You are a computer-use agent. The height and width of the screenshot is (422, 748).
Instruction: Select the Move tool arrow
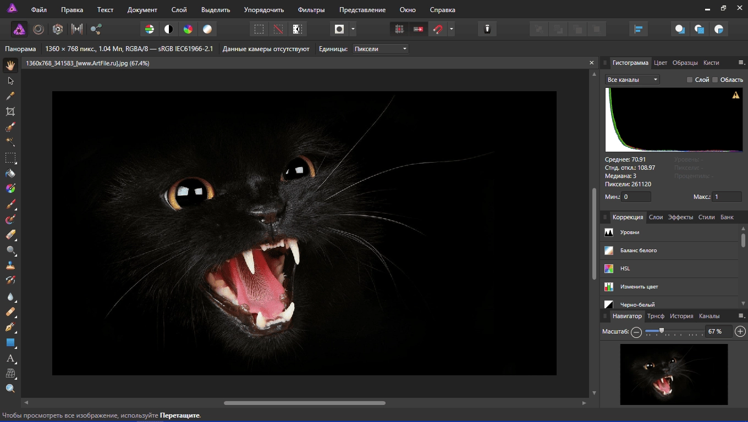(x=10, y=81)
